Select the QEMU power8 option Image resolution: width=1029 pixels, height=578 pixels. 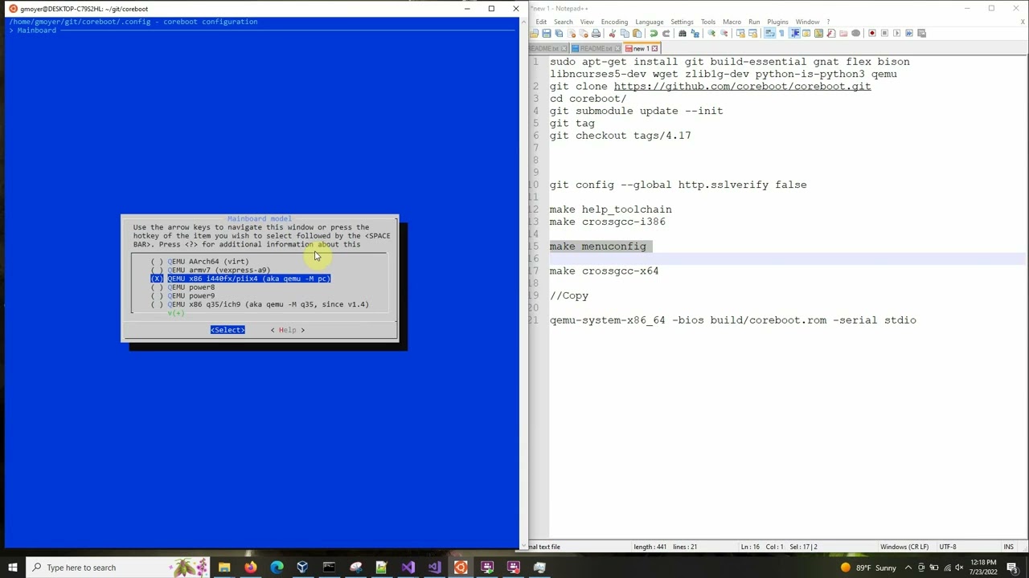pyautogui.click(x=182, y=287)
